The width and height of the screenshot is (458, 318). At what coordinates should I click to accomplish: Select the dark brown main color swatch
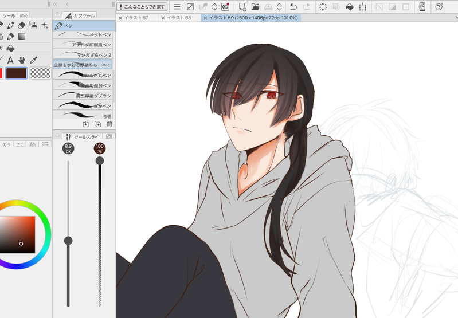17,73
